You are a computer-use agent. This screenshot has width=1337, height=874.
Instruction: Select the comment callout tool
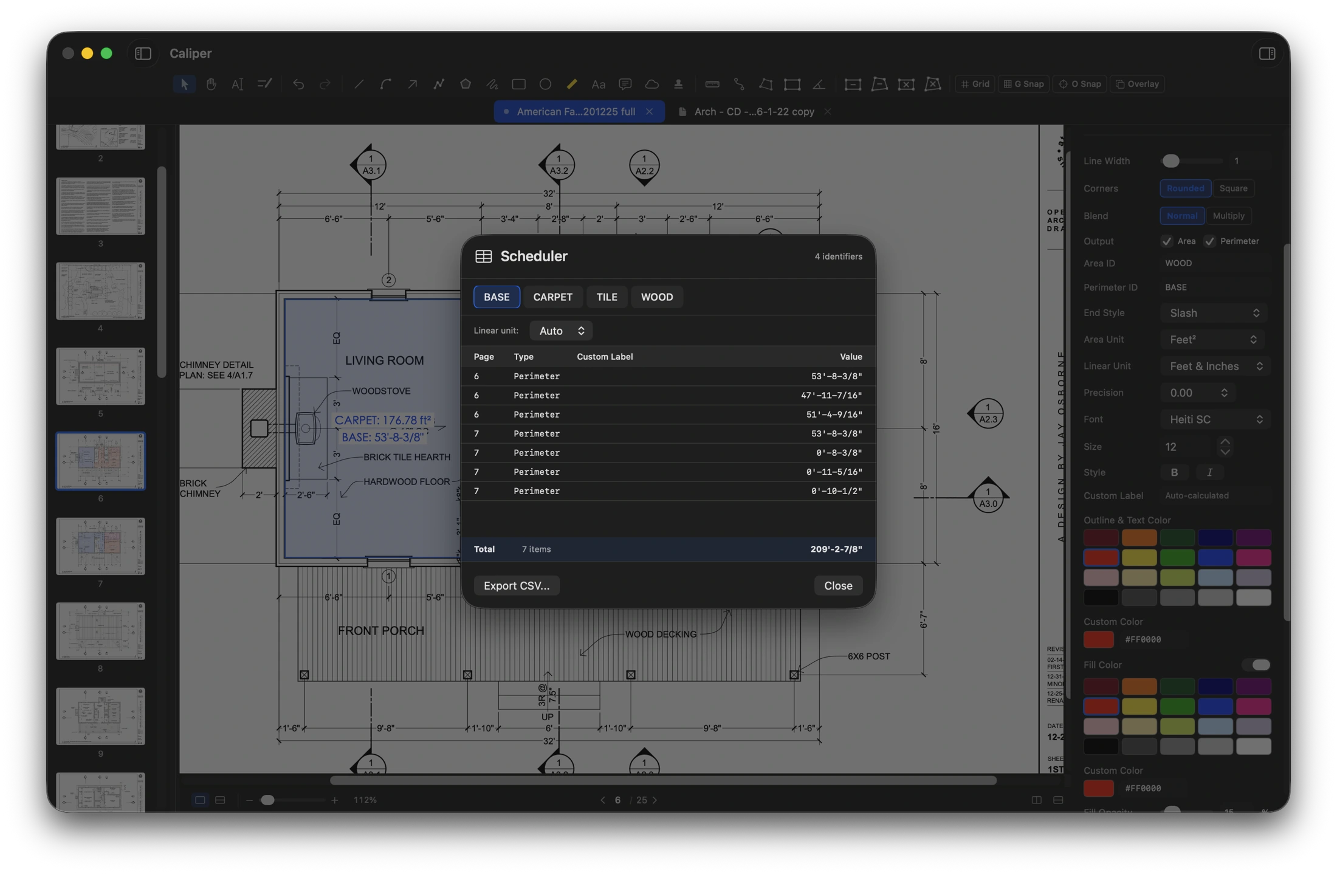click(x=625, y=84)
